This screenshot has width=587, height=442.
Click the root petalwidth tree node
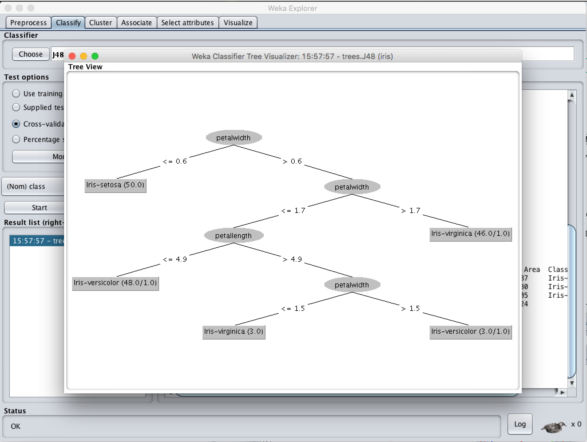click(234, 138)
